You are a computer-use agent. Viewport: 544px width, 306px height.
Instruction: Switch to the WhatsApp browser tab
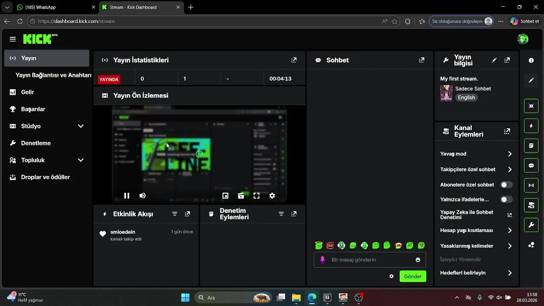tap(55, 7)
